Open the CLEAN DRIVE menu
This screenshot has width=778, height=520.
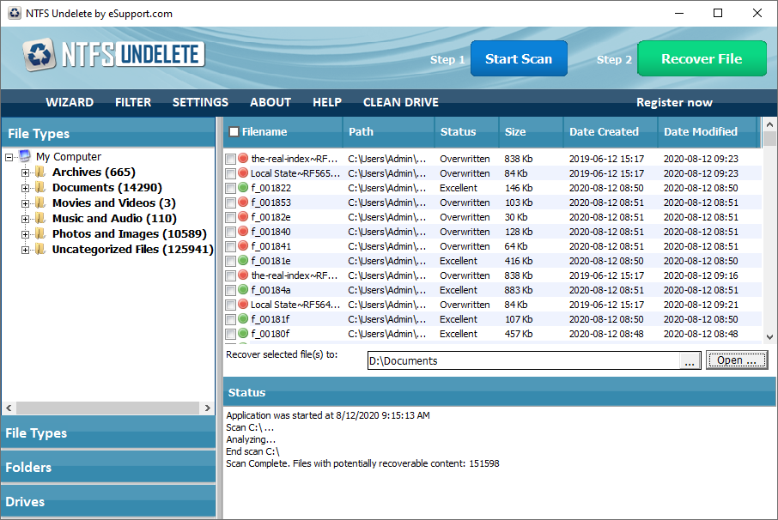point(401,103)
